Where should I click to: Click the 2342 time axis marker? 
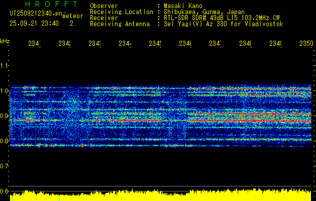64,44
